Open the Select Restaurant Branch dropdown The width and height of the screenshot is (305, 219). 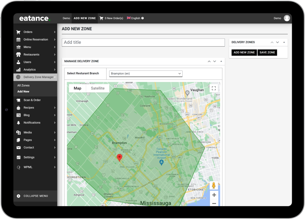146,74
